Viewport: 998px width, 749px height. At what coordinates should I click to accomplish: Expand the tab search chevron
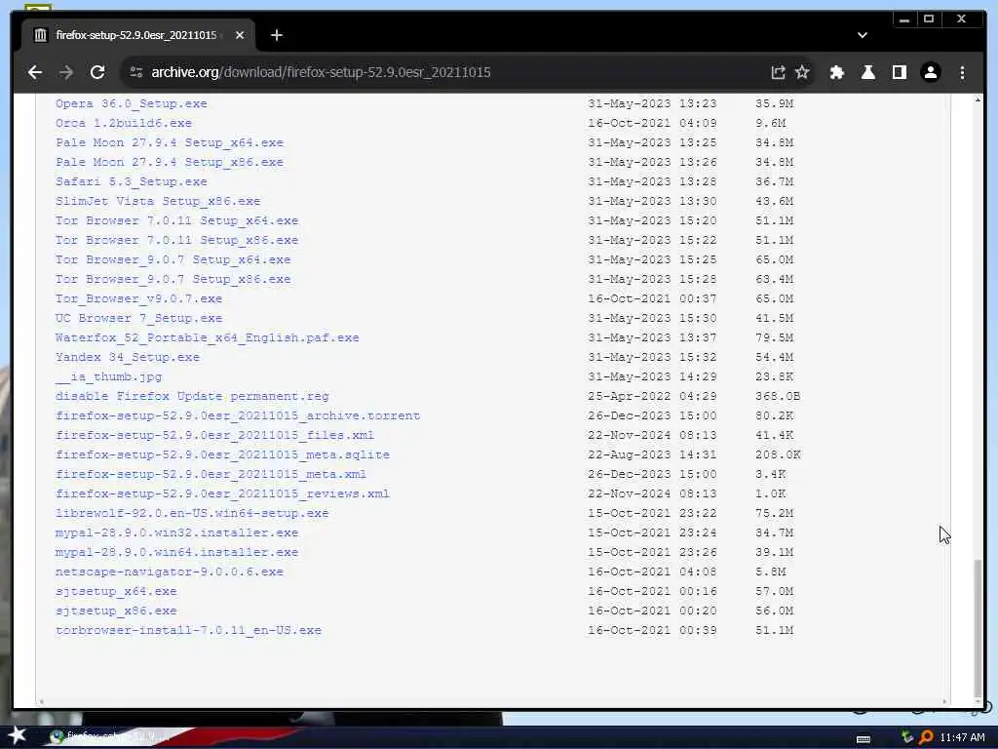point(863,35)
